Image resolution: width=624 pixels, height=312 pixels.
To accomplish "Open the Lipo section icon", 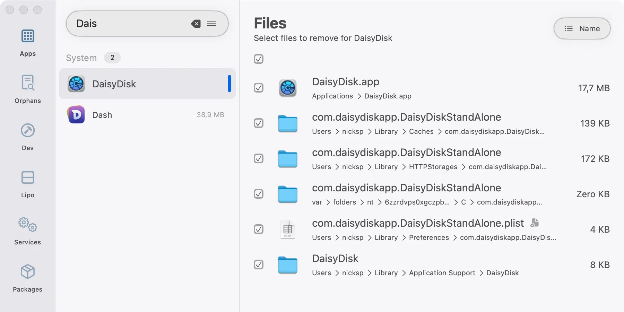I will click(28, 177).
